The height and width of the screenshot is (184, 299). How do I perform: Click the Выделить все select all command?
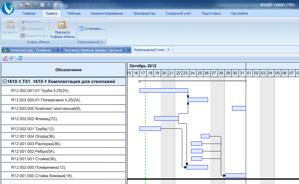coord(34,36)
